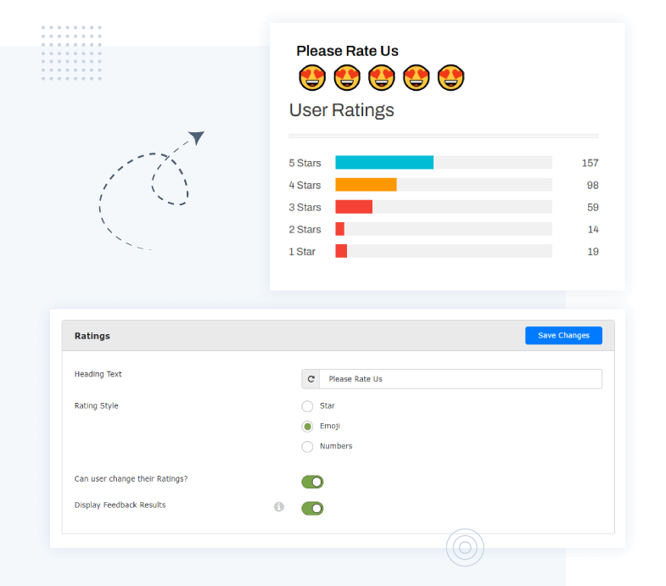Select the Emoji rating style
Image resolution: width=666 pixels, height=586 pixels.
(x=307, y=427)
